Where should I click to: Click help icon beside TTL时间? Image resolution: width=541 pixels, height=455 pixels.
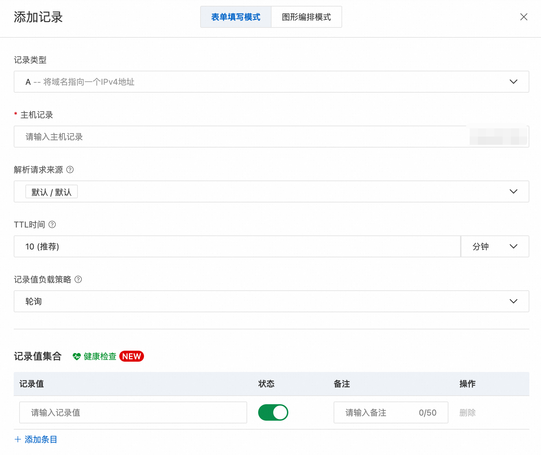pos(52,224)
